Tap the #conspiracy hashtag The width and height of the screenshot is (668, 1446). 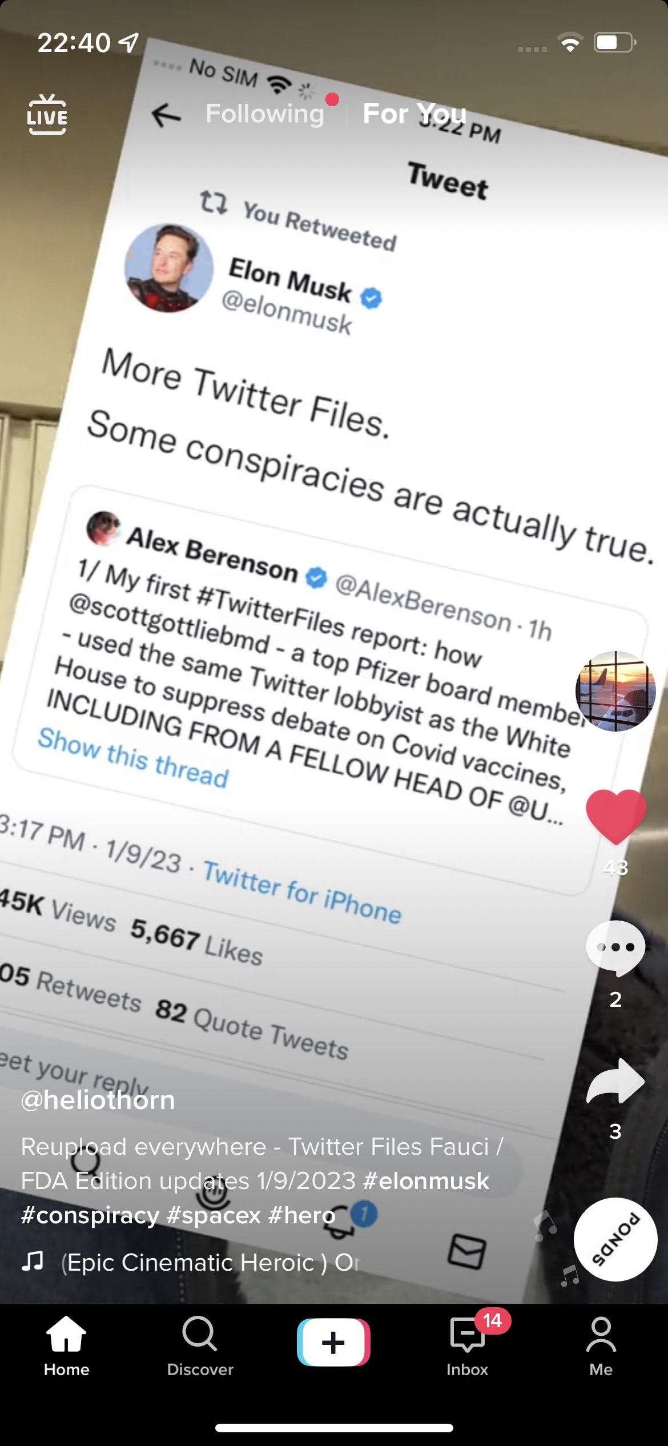coord(90,1215)
